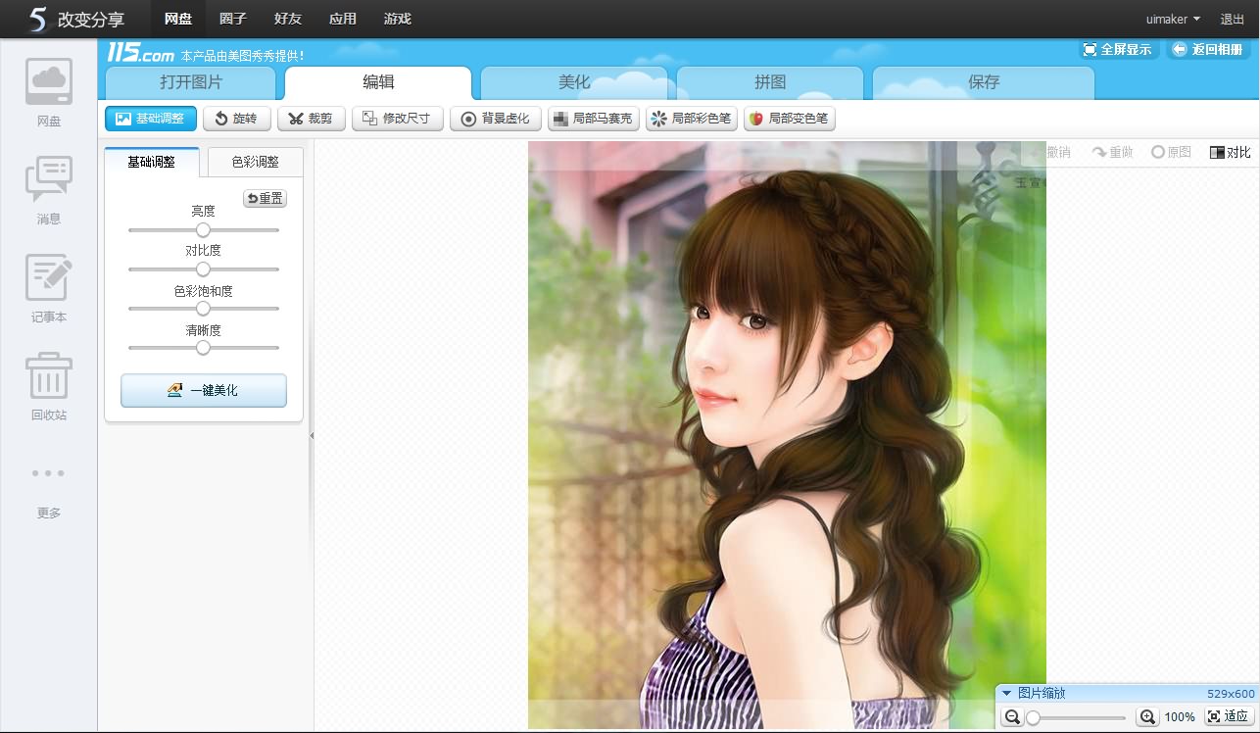Click the 返回相册 back to album button
This screenshot has width=1260, height=733.
[1208, 49]
